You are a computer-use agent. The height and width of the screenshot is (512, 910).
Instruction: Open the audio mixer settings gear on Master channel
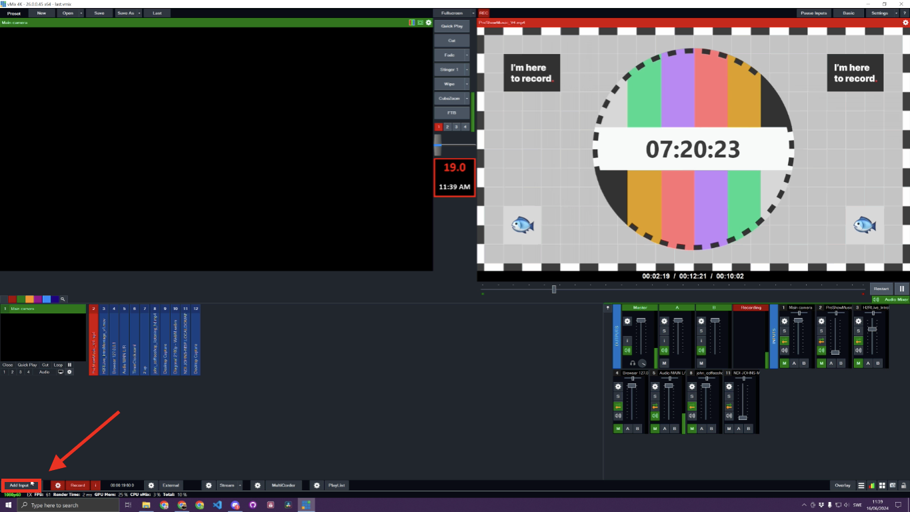click(x=627, y=321)
